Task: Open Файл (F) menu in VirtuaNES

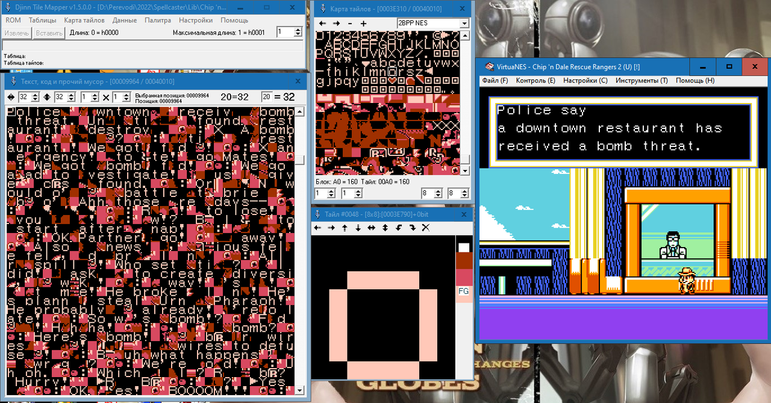Action: [x=495, y=80]
